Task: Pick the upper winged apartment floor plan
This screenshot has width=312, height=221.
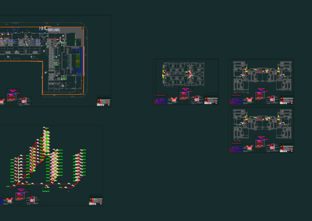Action: [x=262, y=75]
